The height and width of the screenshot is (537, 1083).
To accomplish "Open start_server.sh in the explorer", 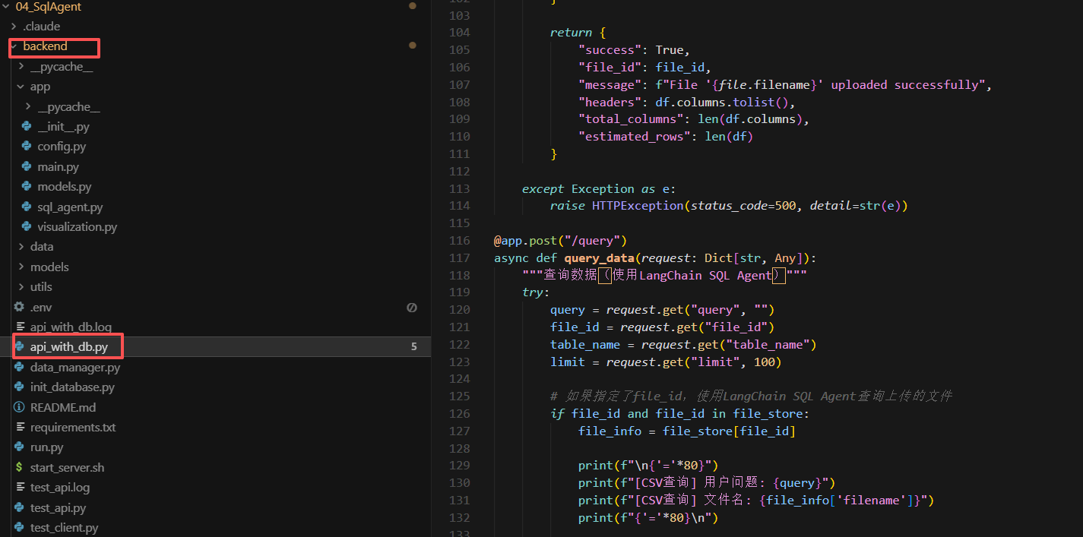I will 67,468.
